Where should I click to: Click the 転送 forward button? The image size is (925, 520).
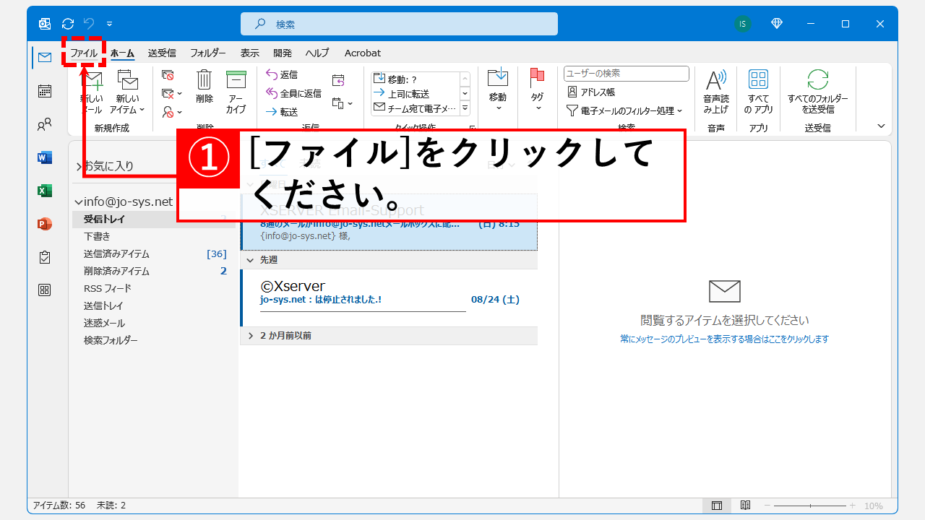pyautogui.click(x=282, y=112)
